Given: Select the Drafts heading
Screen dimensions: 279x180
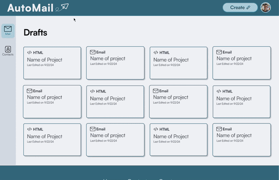Looking at the screenshot, I should pyautogui.click(x=36, y=32).
